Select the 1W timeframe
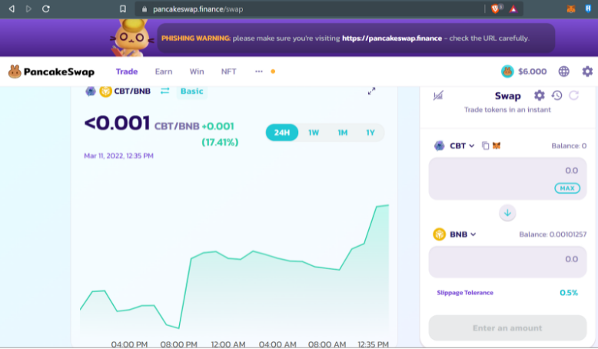The width and height of the screenshot is (598, 349). [x=314, y=132]
